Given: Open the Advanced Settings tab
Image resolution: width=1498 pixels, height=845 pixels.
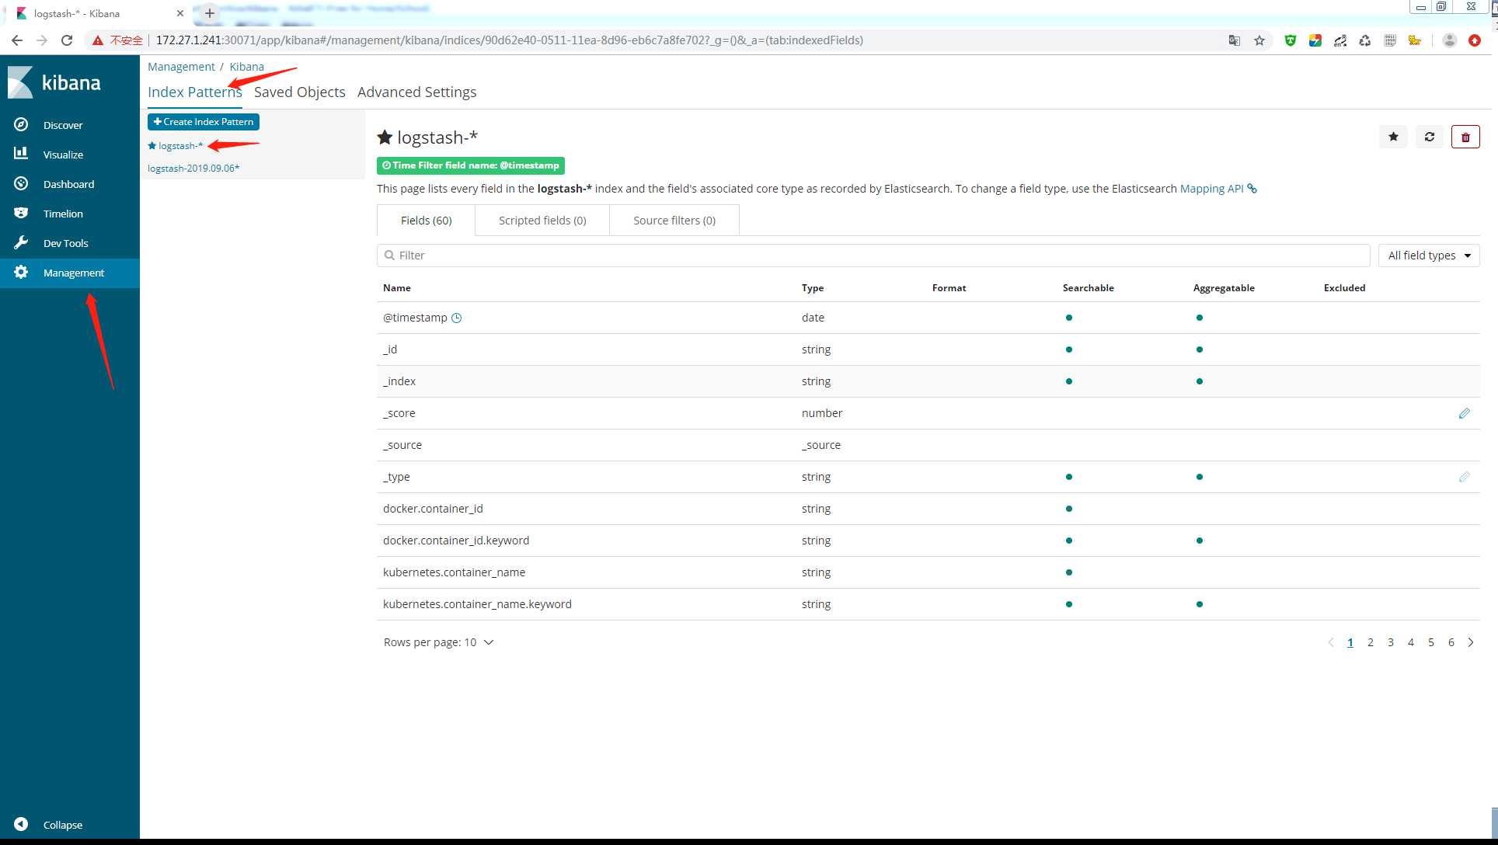Looking at the screenshot, I should (x=416, y=92).
